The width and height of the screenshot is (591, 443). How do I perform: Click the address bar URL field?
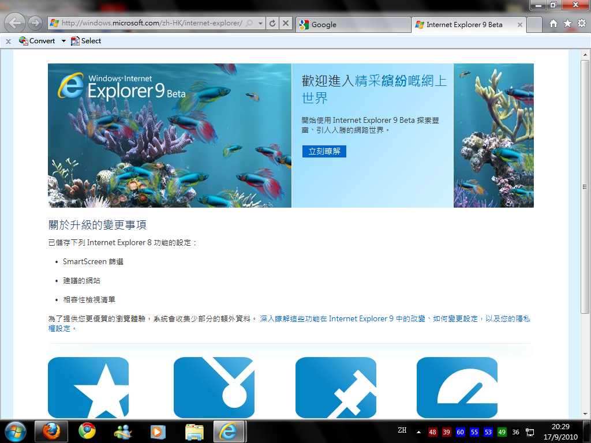tap(152, 23)
